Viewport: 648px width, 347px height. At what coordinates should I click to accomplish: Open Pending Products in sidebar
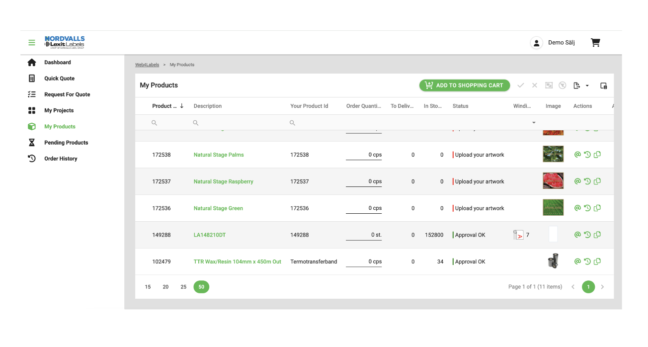(66, 143)
